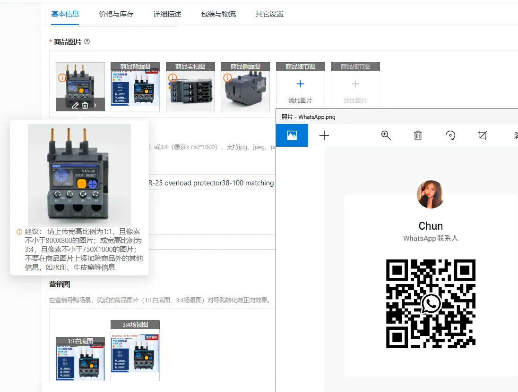The height and width of the screenshot is (392, 518).
Task: Click the suggestion info icon in the tooltip popup
Action: 18,232
